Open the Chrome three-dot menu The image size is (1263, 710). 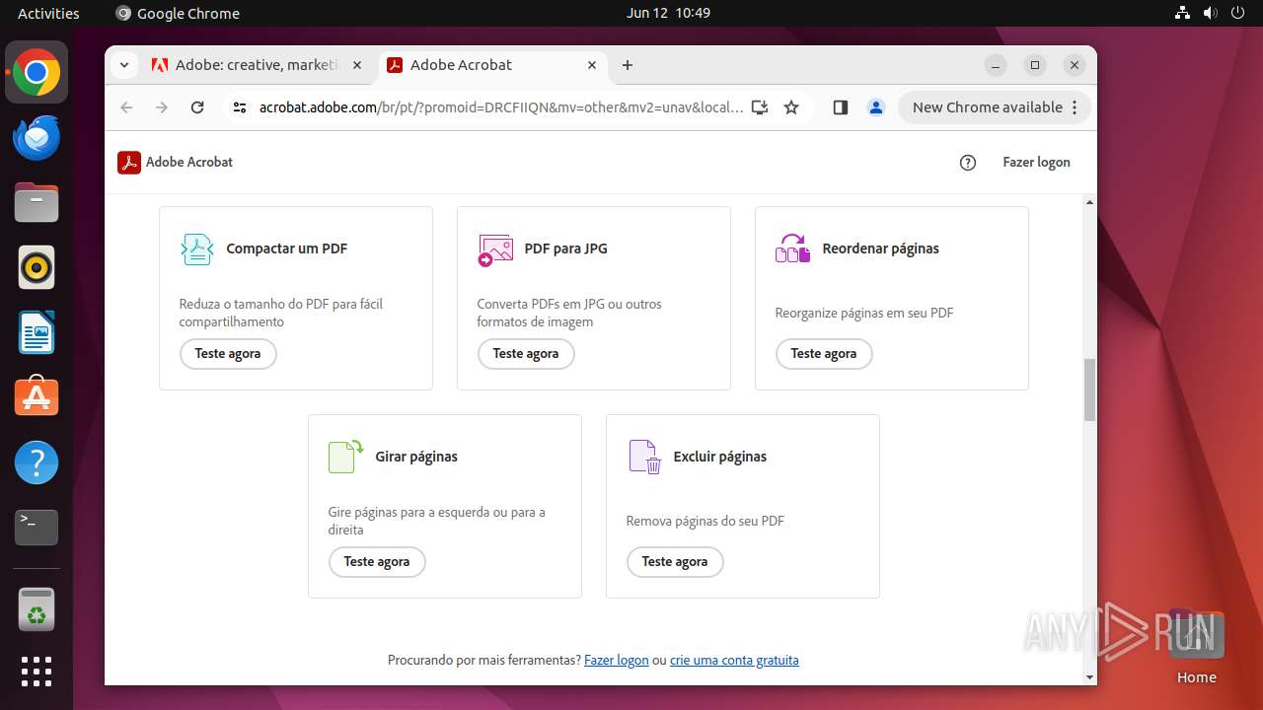click(x=1076, y=107)
